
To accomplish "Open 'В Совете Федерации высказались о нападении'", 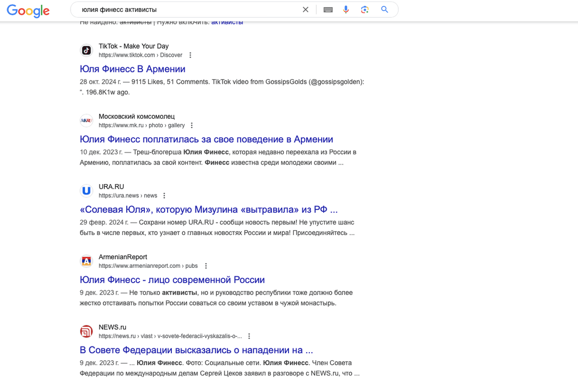I will click(196, 350).
